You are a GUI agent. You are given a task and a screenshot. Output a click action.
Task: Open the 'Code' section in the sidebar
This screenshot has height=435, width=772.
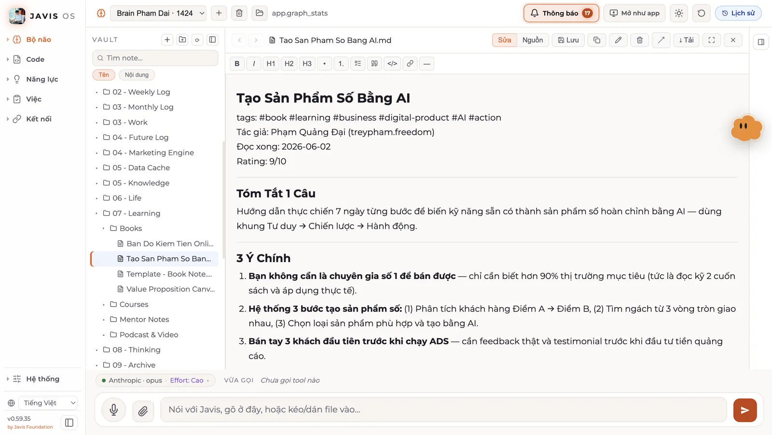click(35, 59)
